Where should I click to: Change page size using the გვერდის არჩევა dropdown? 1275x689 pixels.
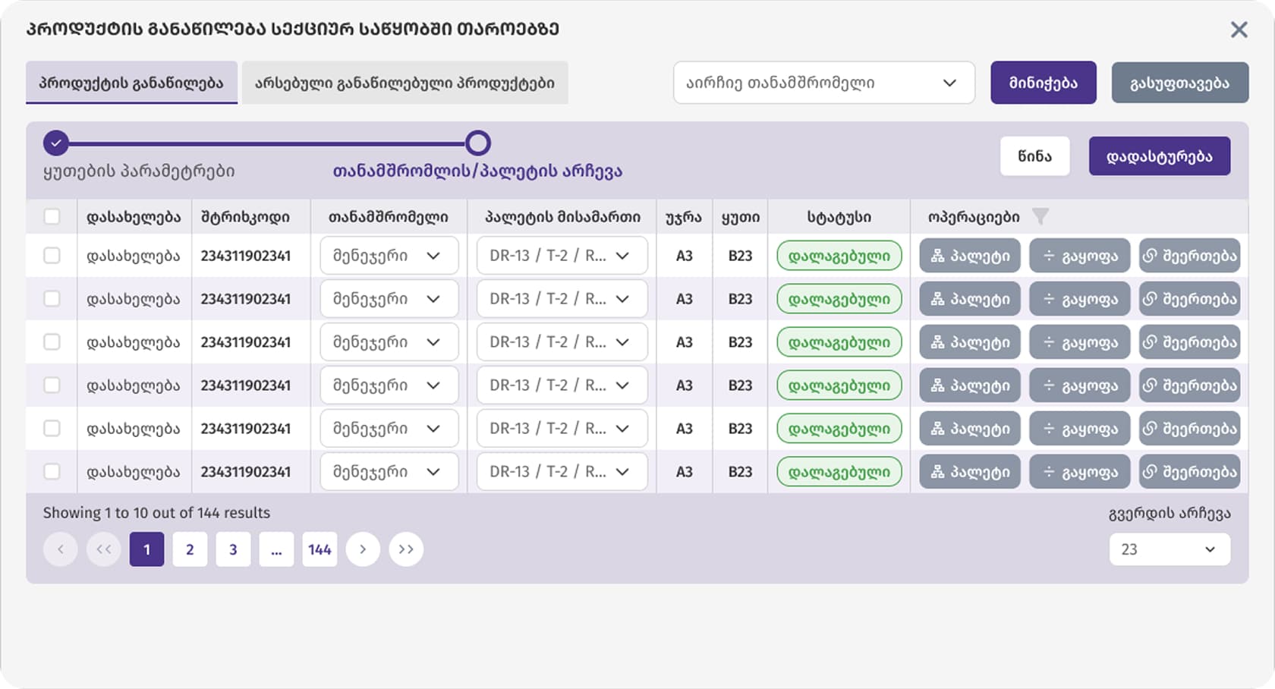[1170, 549]
